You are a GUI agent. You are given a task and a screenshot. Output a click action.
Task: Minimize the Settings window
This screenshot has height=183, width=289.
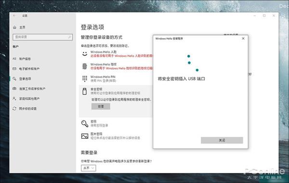[254, 16]
